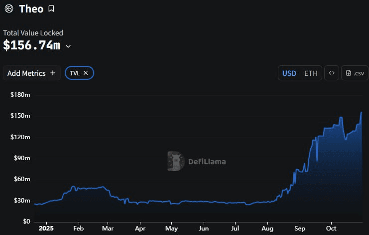Click the $90m y-axis gridline label
The width and height of the screenshot is (369, 235).
[x=20, y=158]
